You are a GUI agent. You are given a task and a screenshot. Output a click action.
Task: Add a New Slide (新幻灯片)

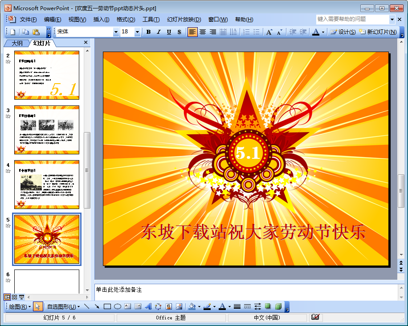378,32
